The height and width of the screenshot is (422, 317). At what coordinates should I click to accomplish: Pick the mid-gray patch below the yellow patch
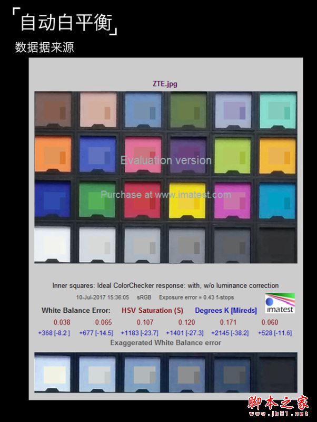187,245
